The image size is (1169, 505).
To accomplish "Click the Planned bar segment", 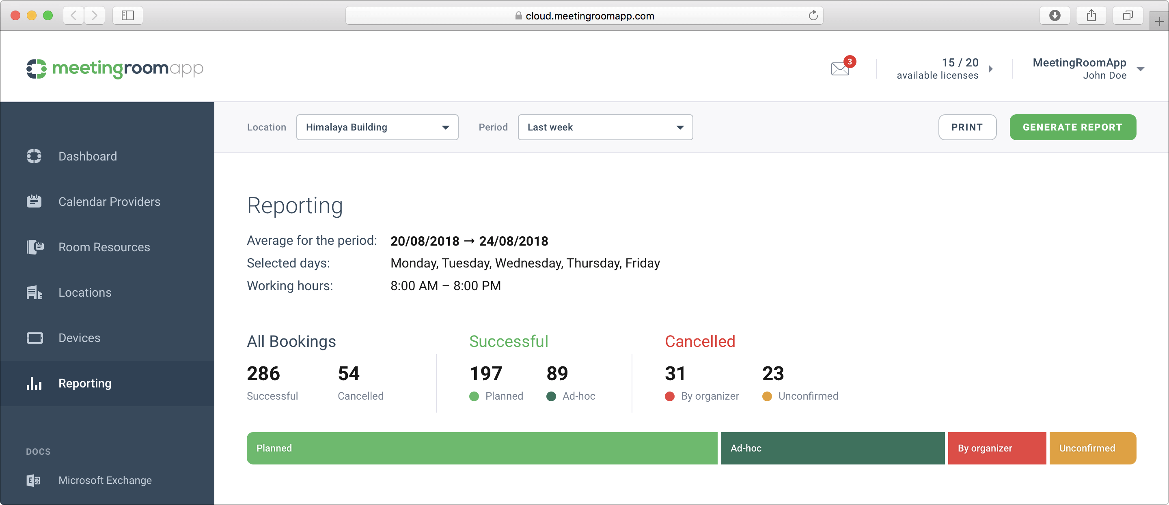I will click(482, 448).
